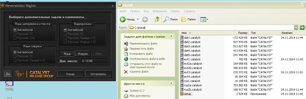The height and width of the screenshot is (99, 306).
Task: Select the rus1.catalyst file
Action: 190,81
